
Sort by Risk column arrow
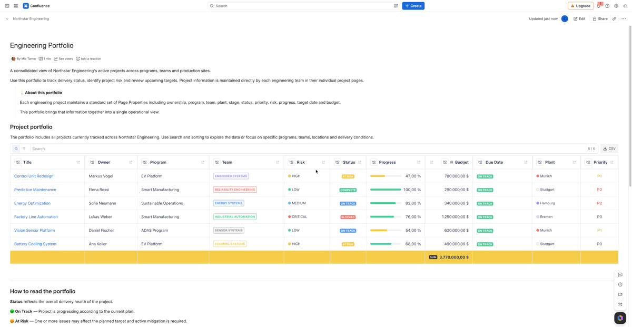[x=323, y=162]
